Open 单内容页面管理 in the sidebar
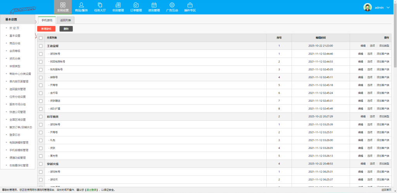This screenshot has width=397, height=193. [x=19, y=81]
